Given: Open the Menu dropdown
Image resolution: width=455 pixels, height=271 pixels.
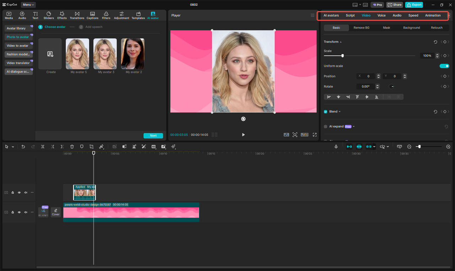Looking at the screenshot, I should (28, 5).
